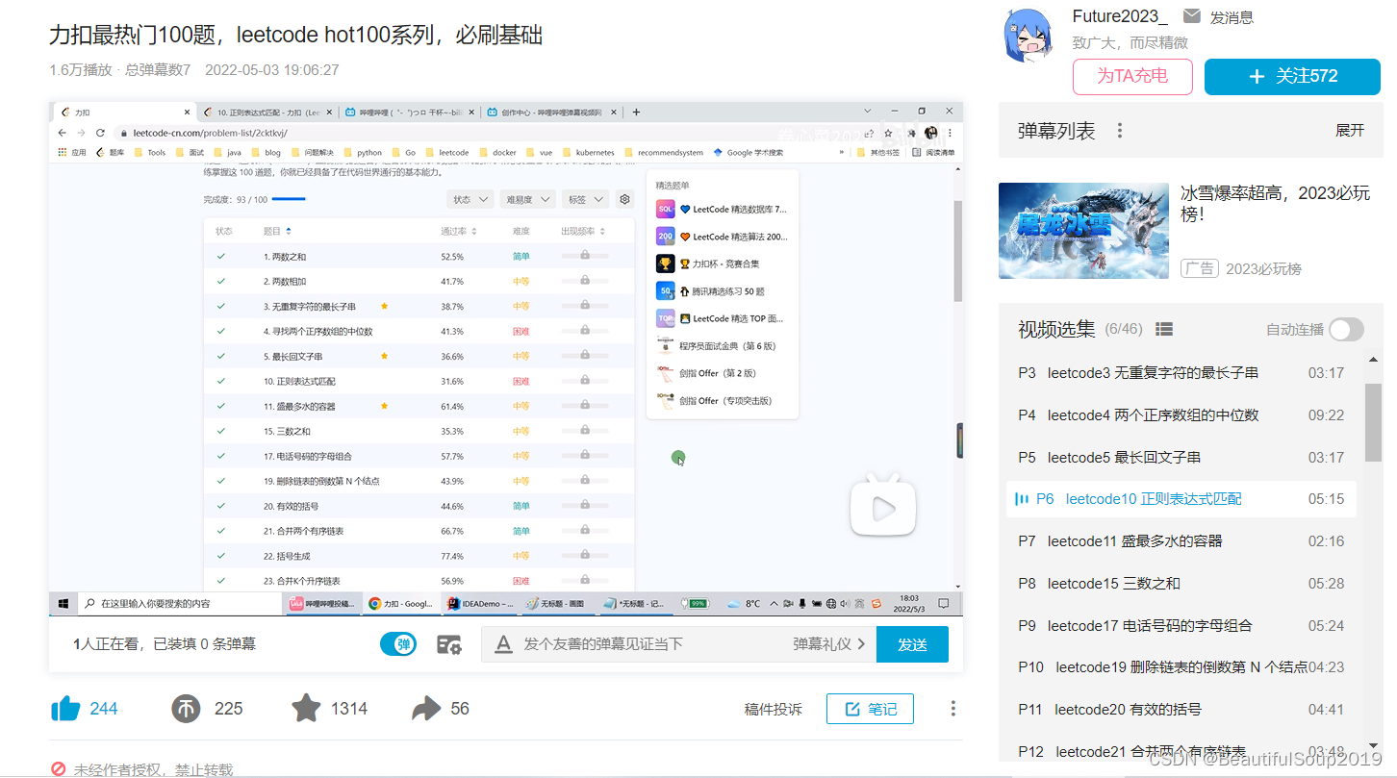The width and height of the screenshot is (1397, 778).
Task: Click the video list scrollbar thumb
Action: coord(1373,421)
